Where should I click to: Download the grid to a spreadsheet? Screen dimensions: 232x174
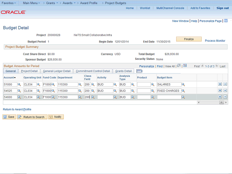[185, 66]
